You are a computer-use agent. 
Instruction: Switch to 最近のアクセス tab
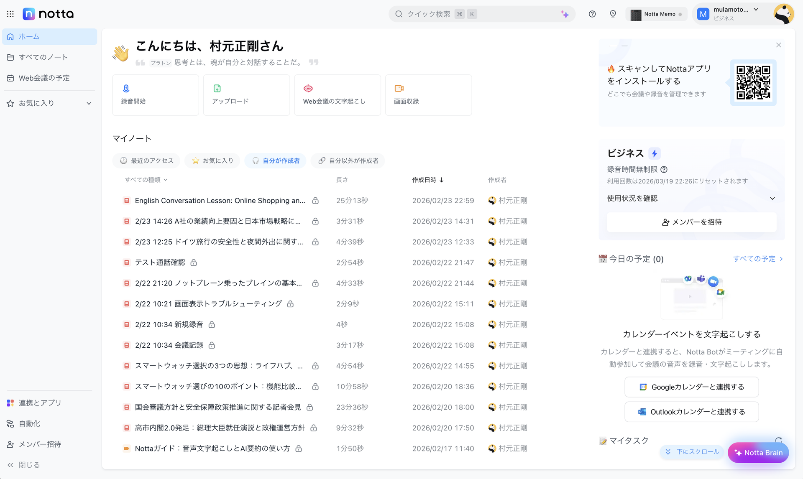pyautogui.click(x=146, y=161)
